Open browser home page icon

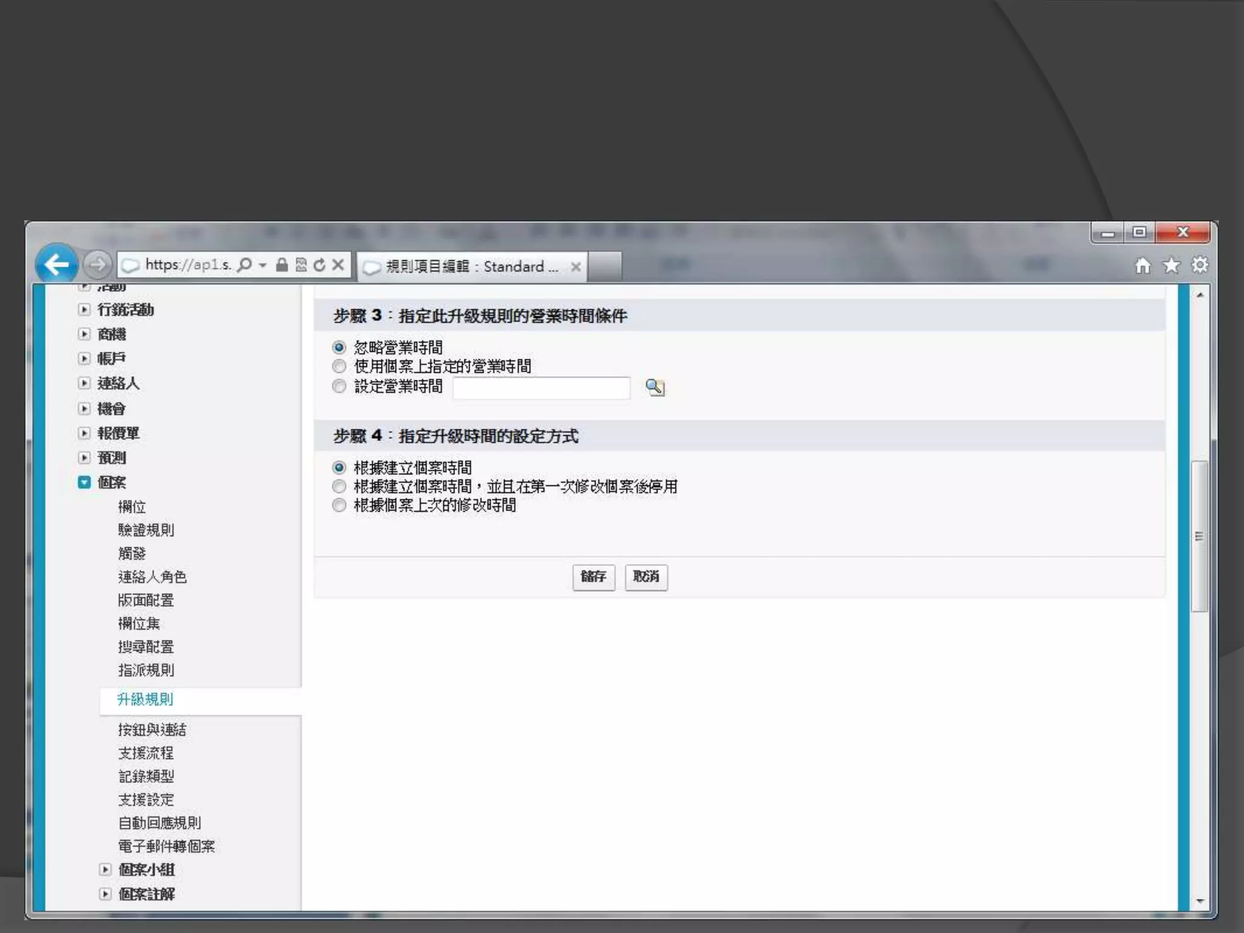pos(1143,265)
